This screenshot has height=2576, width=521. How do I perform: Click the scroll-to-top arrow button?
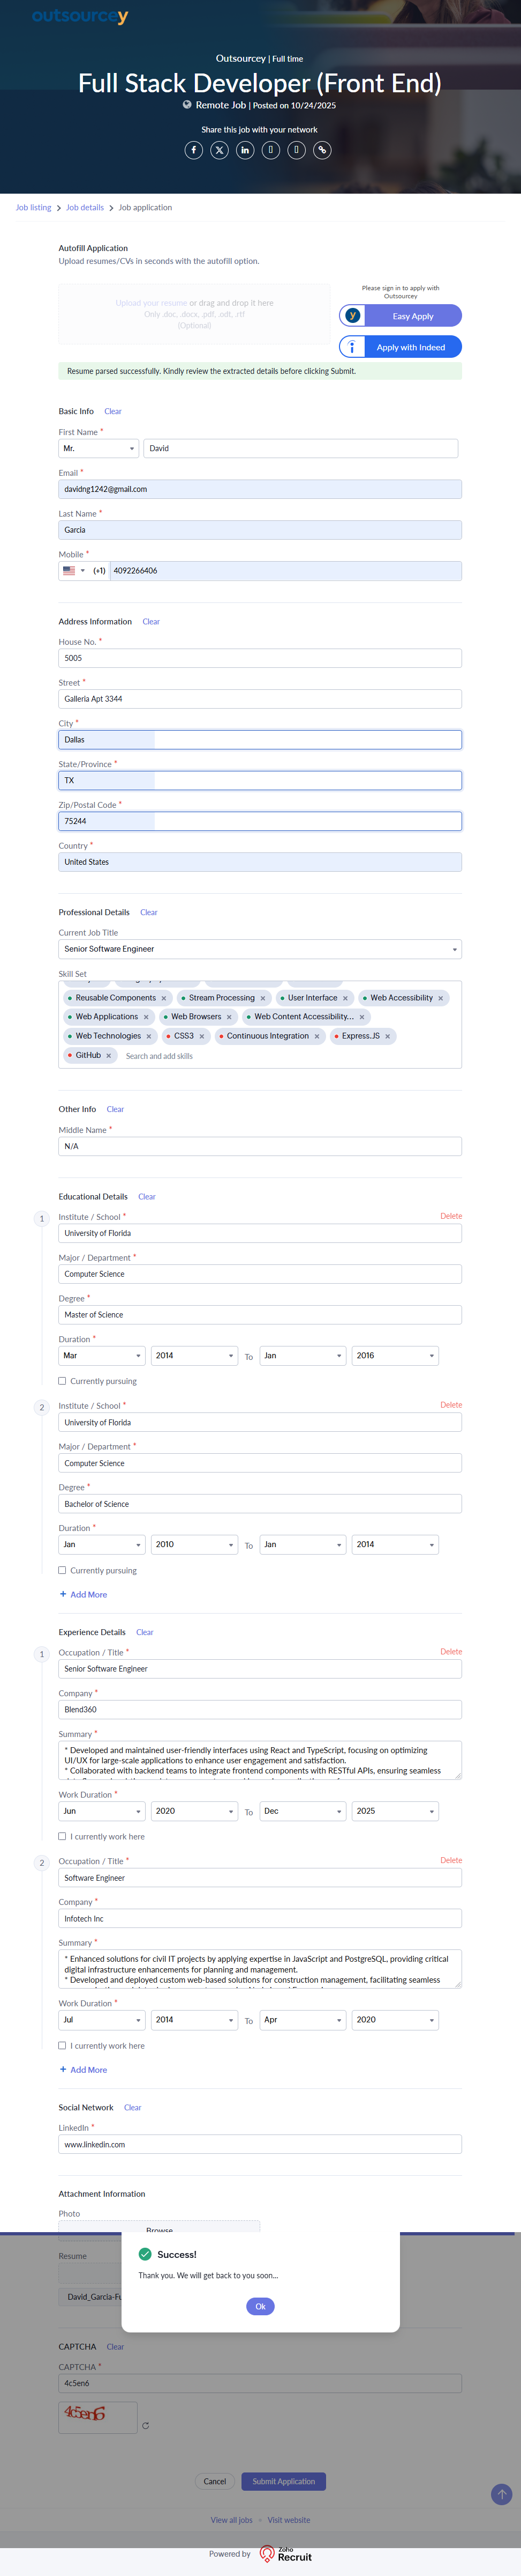point(502,2494)
